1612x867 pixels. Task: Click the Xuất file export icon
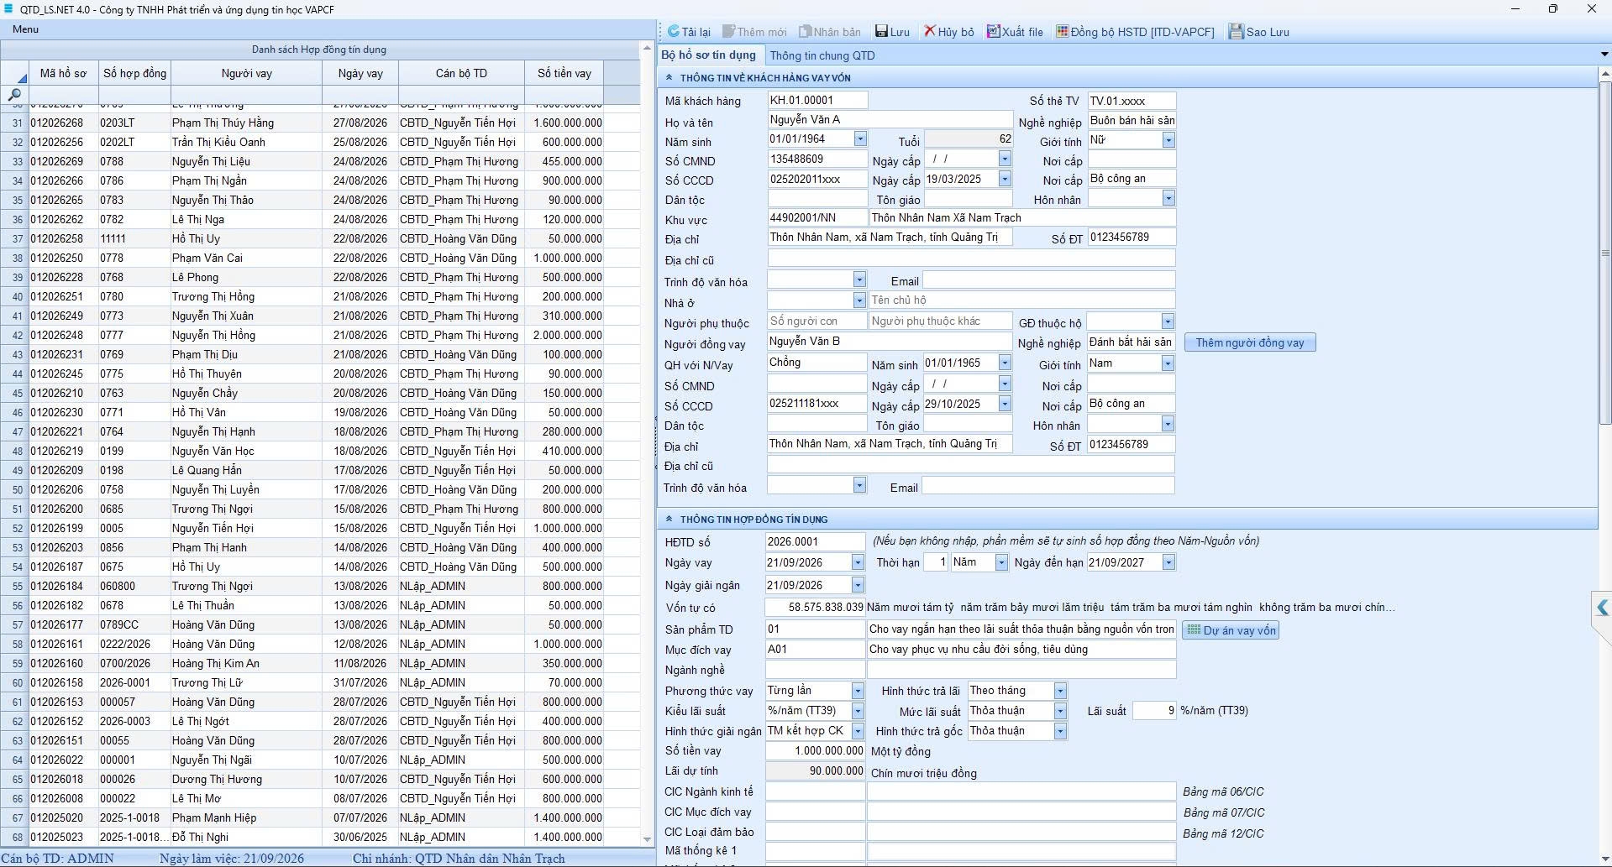coord(993,32)
